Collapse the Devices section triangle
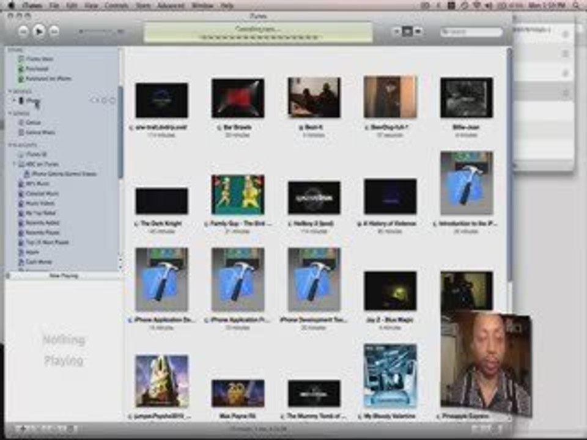 (10, 91)
